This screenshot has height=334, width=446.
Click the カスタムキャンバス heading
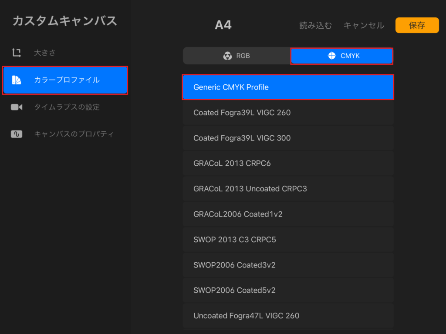[65, 21]
